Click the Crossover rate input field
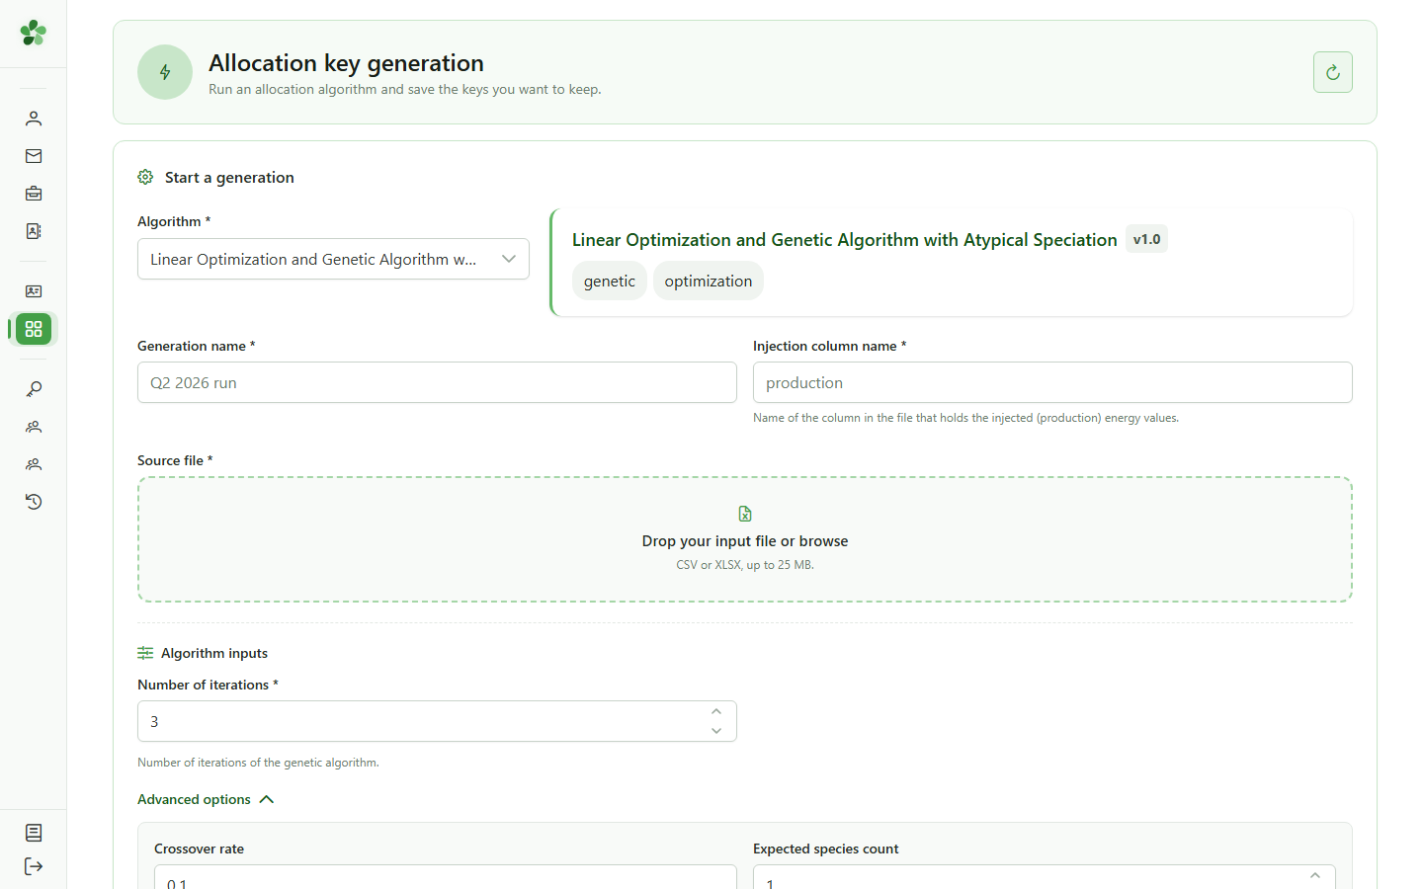The image size is (1423, 889). coord(445,877)
